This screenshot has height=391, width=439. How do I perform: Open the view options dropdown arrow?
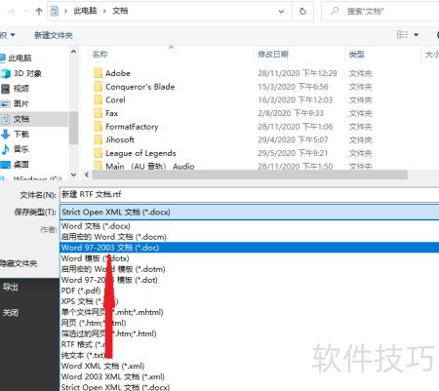click(x=417, y=35)
